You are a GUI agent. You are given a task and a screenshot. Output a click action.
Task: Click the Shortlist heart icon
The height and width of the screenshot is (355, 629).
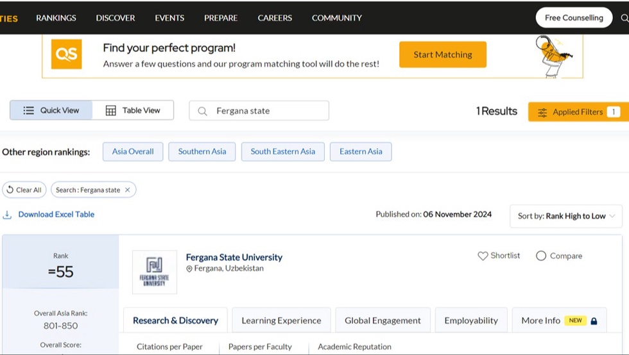click(x=483, y=256)
